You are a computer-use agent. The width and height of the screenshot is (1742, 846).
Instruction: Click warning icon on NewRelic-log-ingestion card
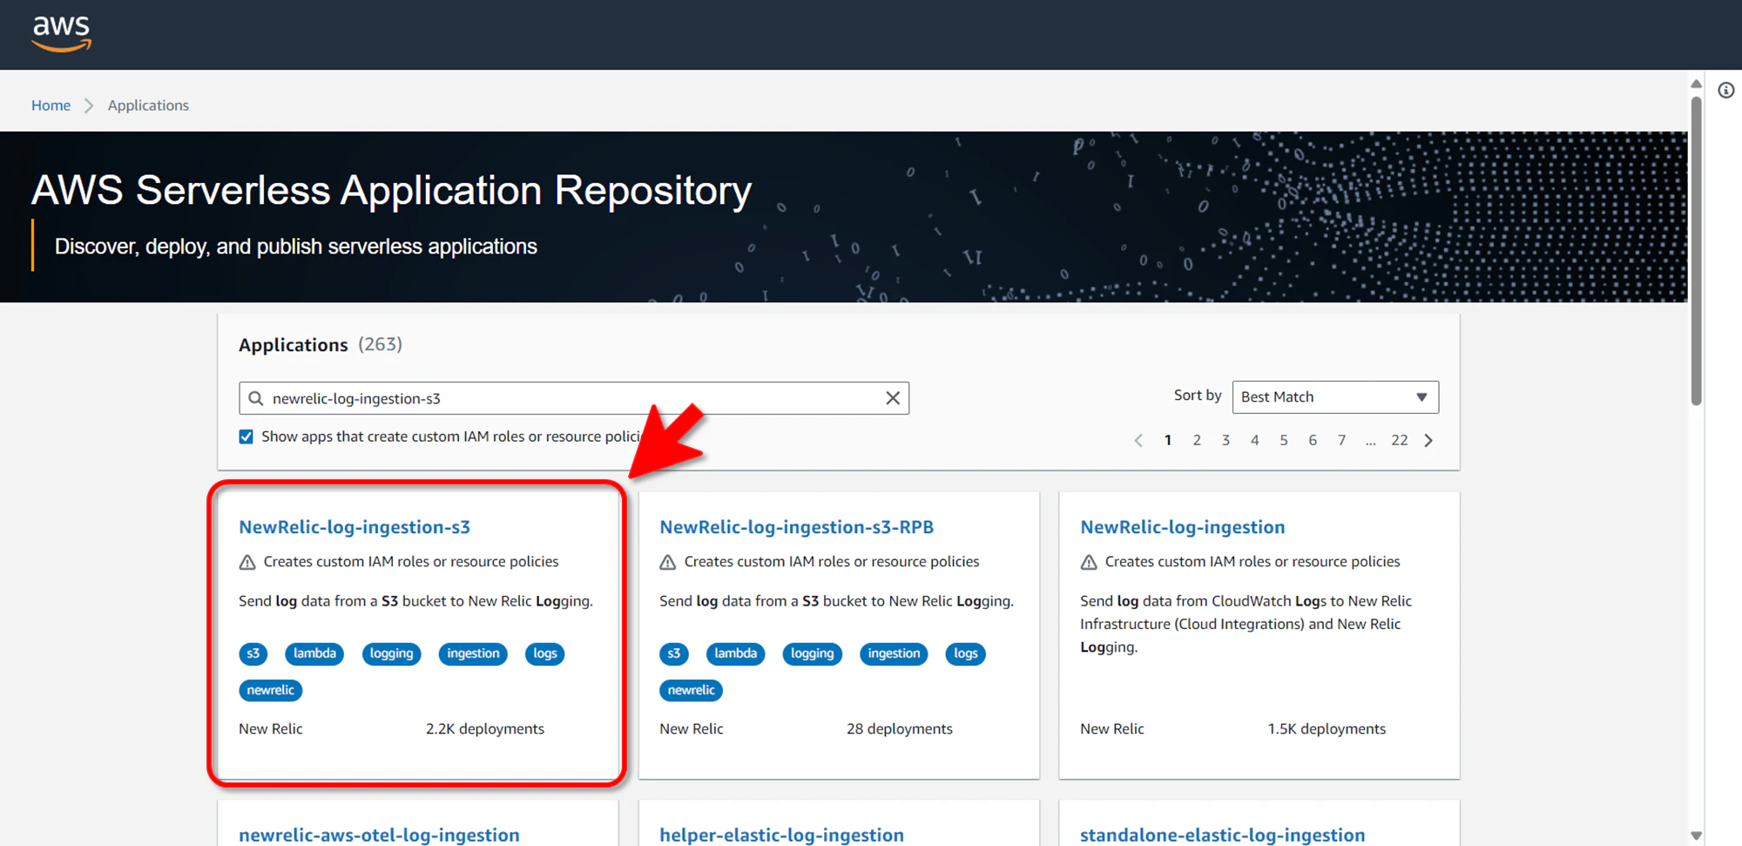pyautogui.click(x=1089, y=562)
